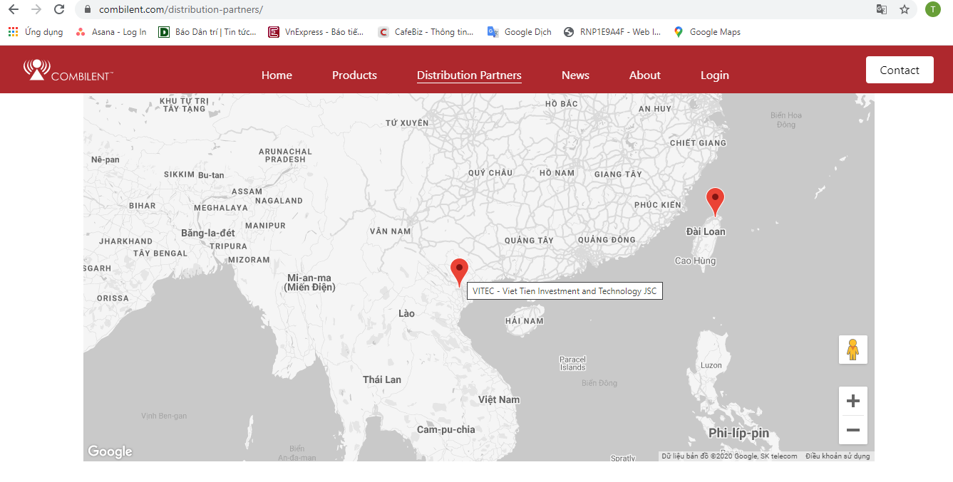
Task: Open the Login link in navigation
Action: pos(714,75)
